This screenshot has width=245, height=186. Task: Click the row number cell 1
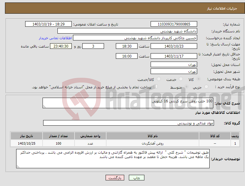(x=235, y=143)
